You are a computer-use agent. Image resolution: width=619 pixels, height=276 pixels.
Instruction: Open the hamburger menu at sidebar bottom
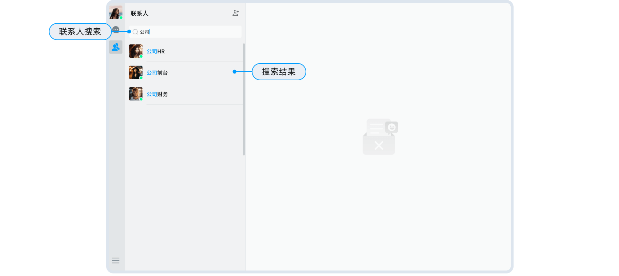115,261
